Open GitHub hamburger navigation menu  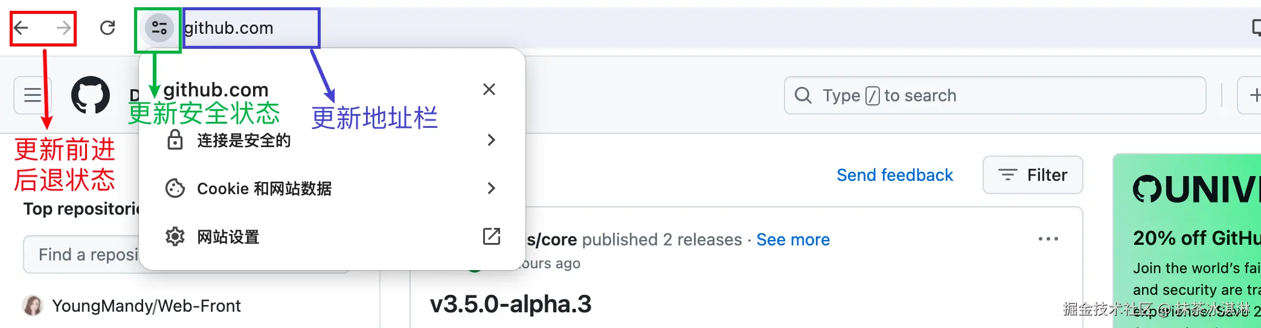tap(33, 95)
